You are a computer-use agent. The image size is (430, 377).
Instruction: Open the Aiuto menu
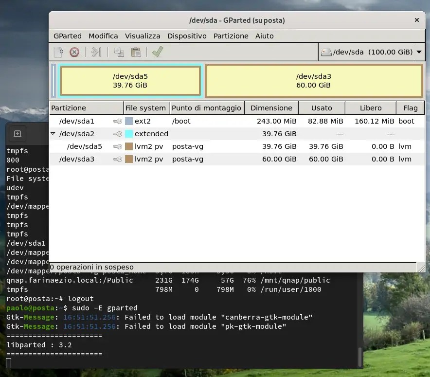(x=264, y=36)
